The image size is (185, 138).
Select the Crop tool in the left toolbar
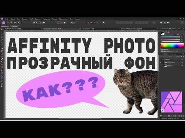(x=2, y=37)
